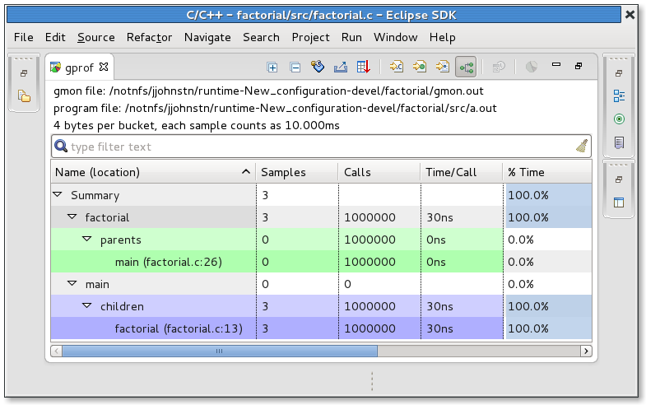Sort by Samples column header
The width and height of the screenshot is (646, 405).
point(297,172)
